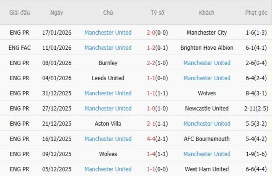Screen dimensions: 272x176
Task: Open the 1-2 score against Brighton
Action: (x=157, y=48)
